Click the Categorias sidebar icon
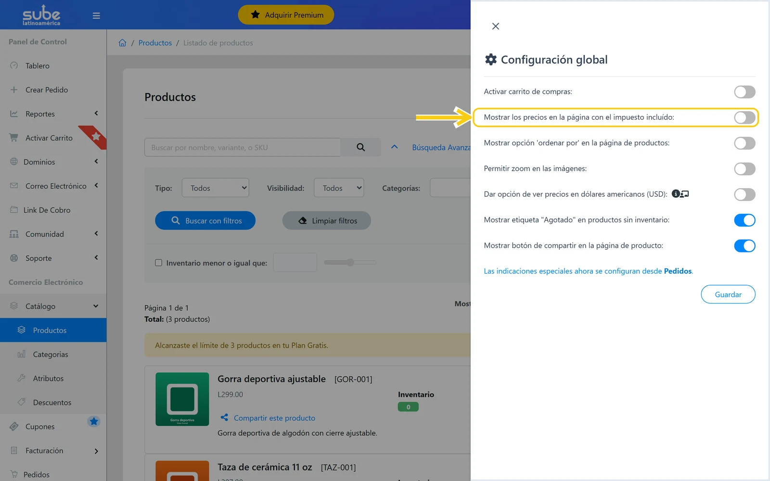770x481 pixels. 21,354
